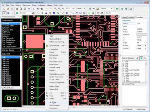Click the Zoom Out magnifier icon
This screenshot has width=150, height=112.
[x=59, y=9]
